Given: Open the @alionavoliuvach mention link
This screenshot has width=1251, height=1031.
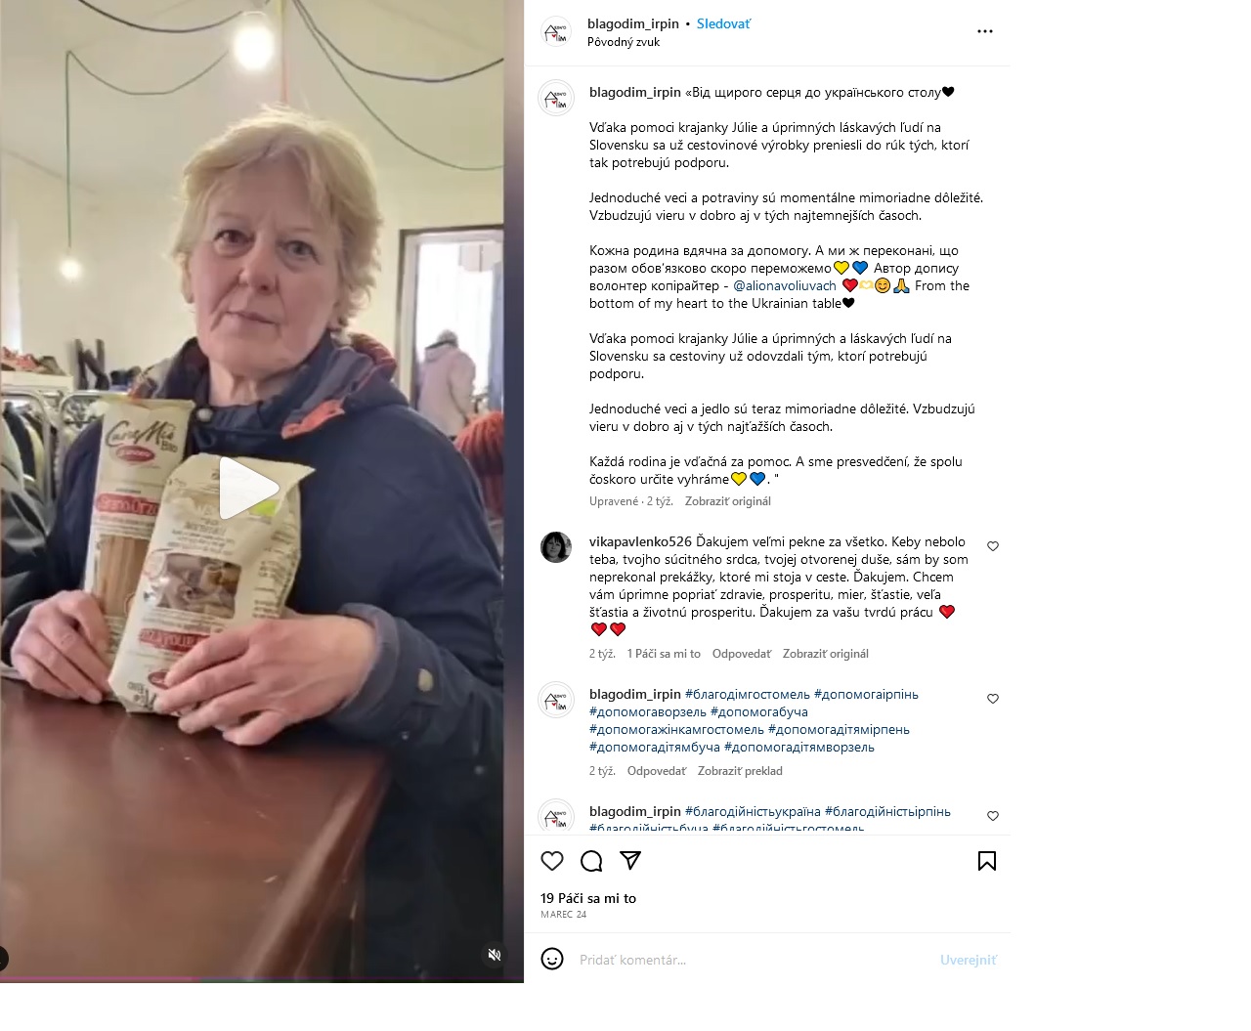Looking at the screenshot, I should [785, 285].
